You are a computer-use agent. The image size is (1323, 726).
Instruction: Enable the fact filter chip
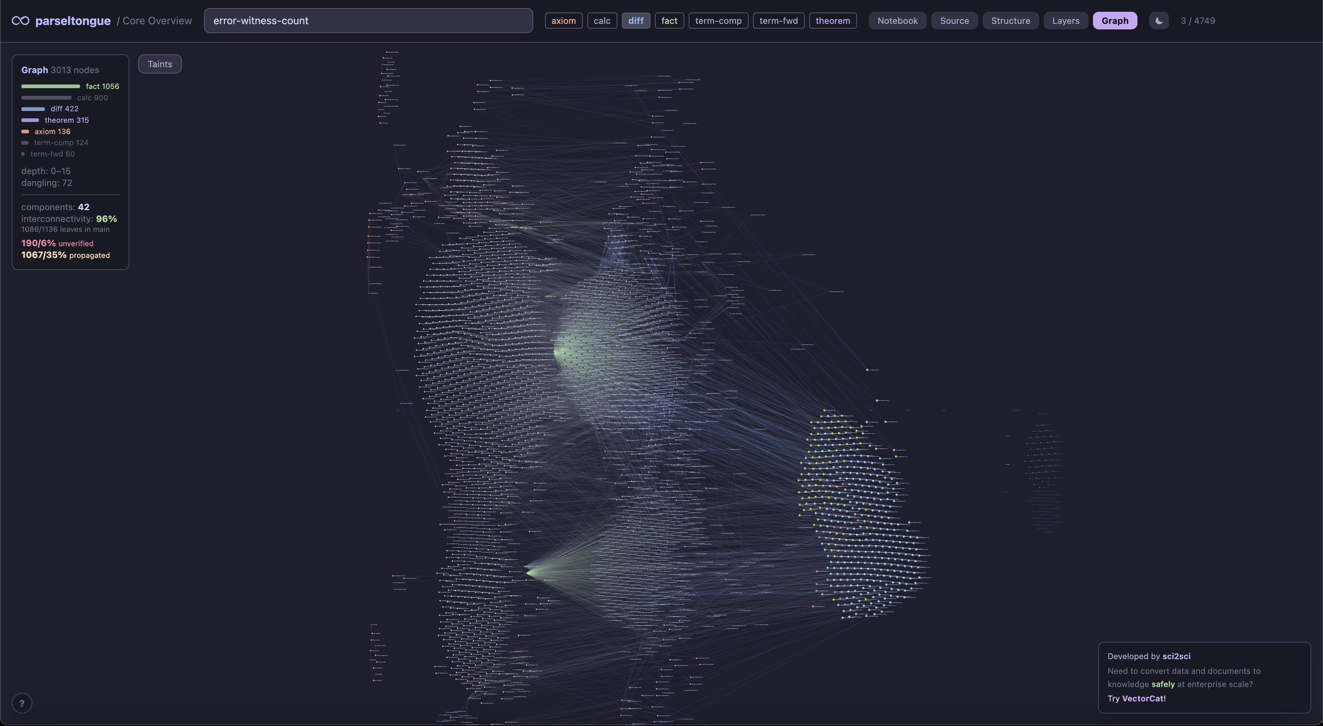(x=669, y=21)
